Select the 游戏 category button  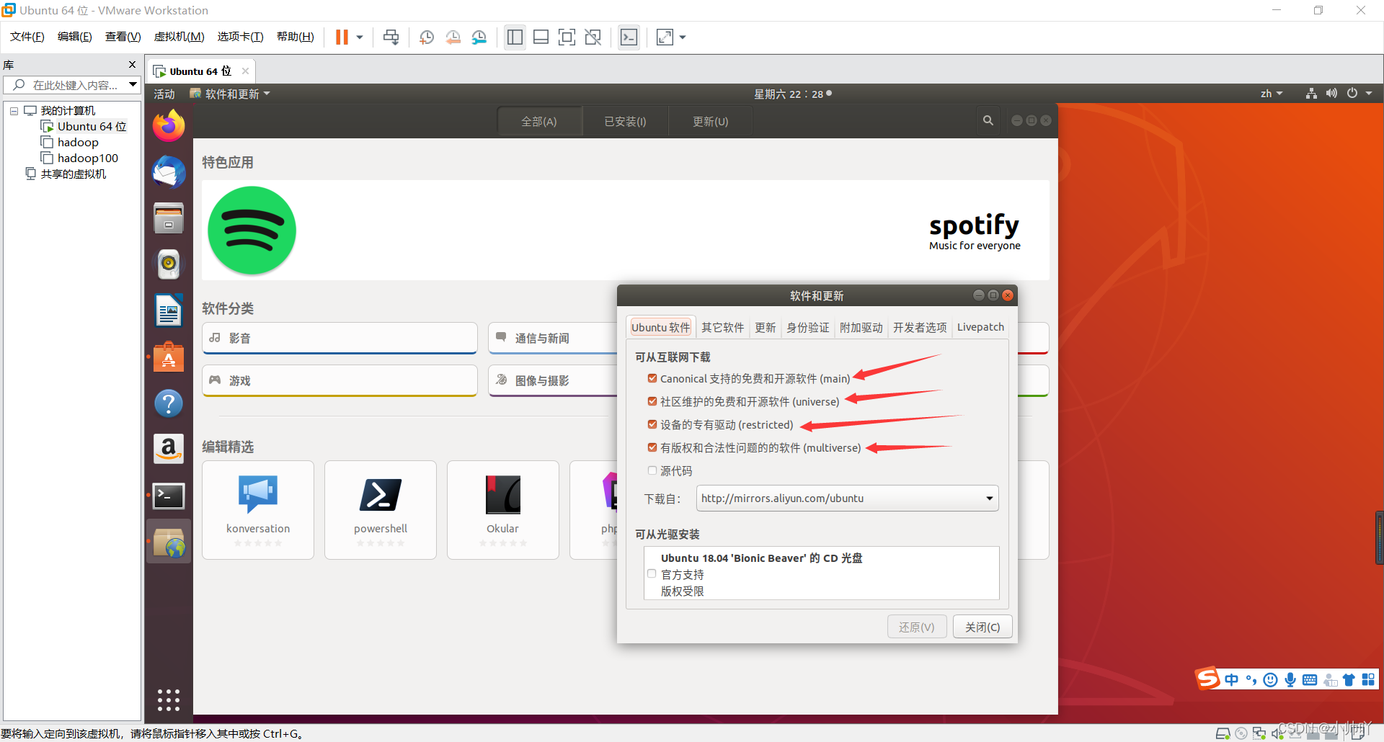coord(340,380)
